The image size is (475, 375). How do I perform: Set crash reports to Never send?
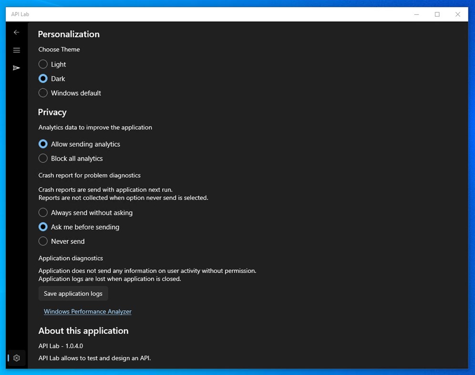tap(42, 241)
